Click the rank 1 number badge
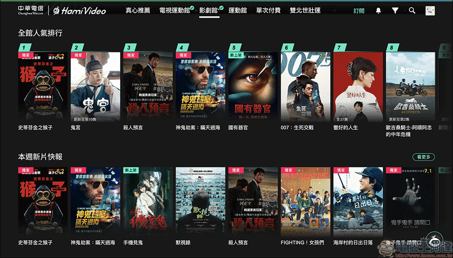 tap(24, 48)
